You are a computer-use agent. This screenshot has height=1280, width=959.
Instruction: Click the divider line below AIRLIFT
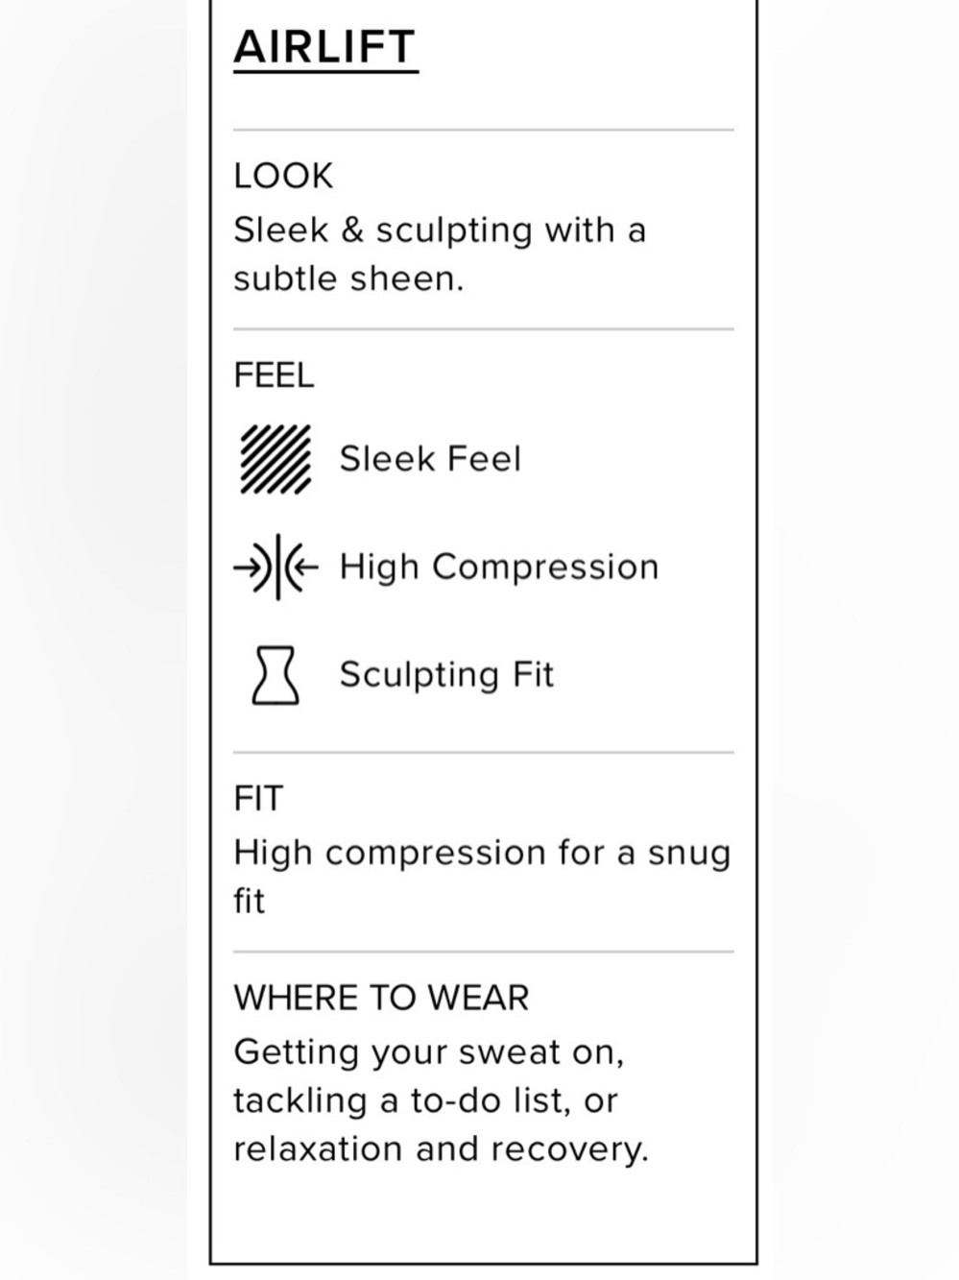pos(484,130)
